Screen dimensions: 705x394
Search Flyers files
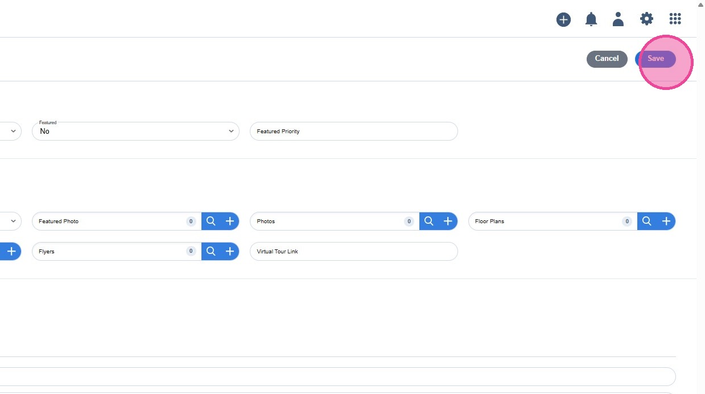click(x=211, y=252)
